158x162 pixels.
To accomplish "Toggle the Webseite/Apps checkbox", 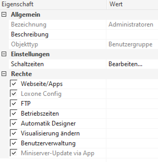I will [x=14, y=84].
